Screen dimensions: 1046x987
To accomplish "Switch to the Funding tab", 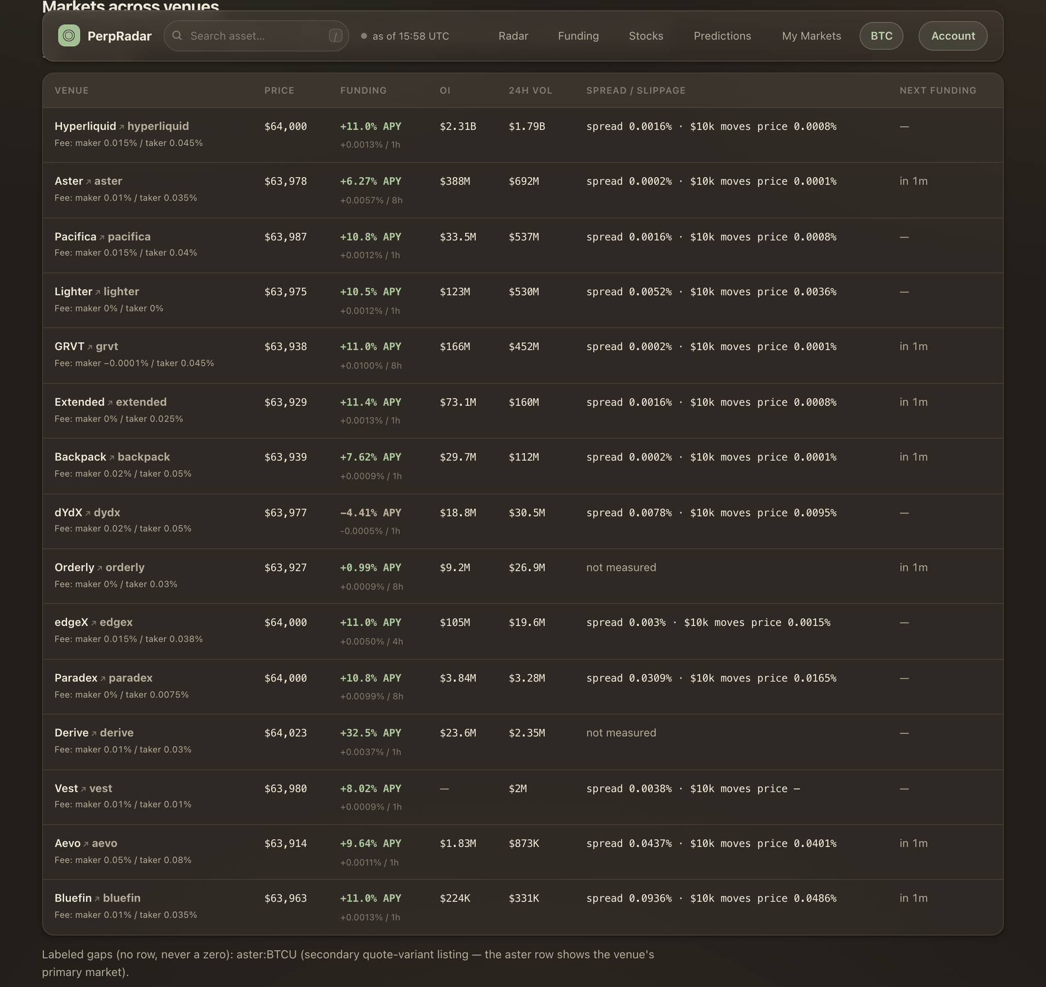I will click(578, 36).
